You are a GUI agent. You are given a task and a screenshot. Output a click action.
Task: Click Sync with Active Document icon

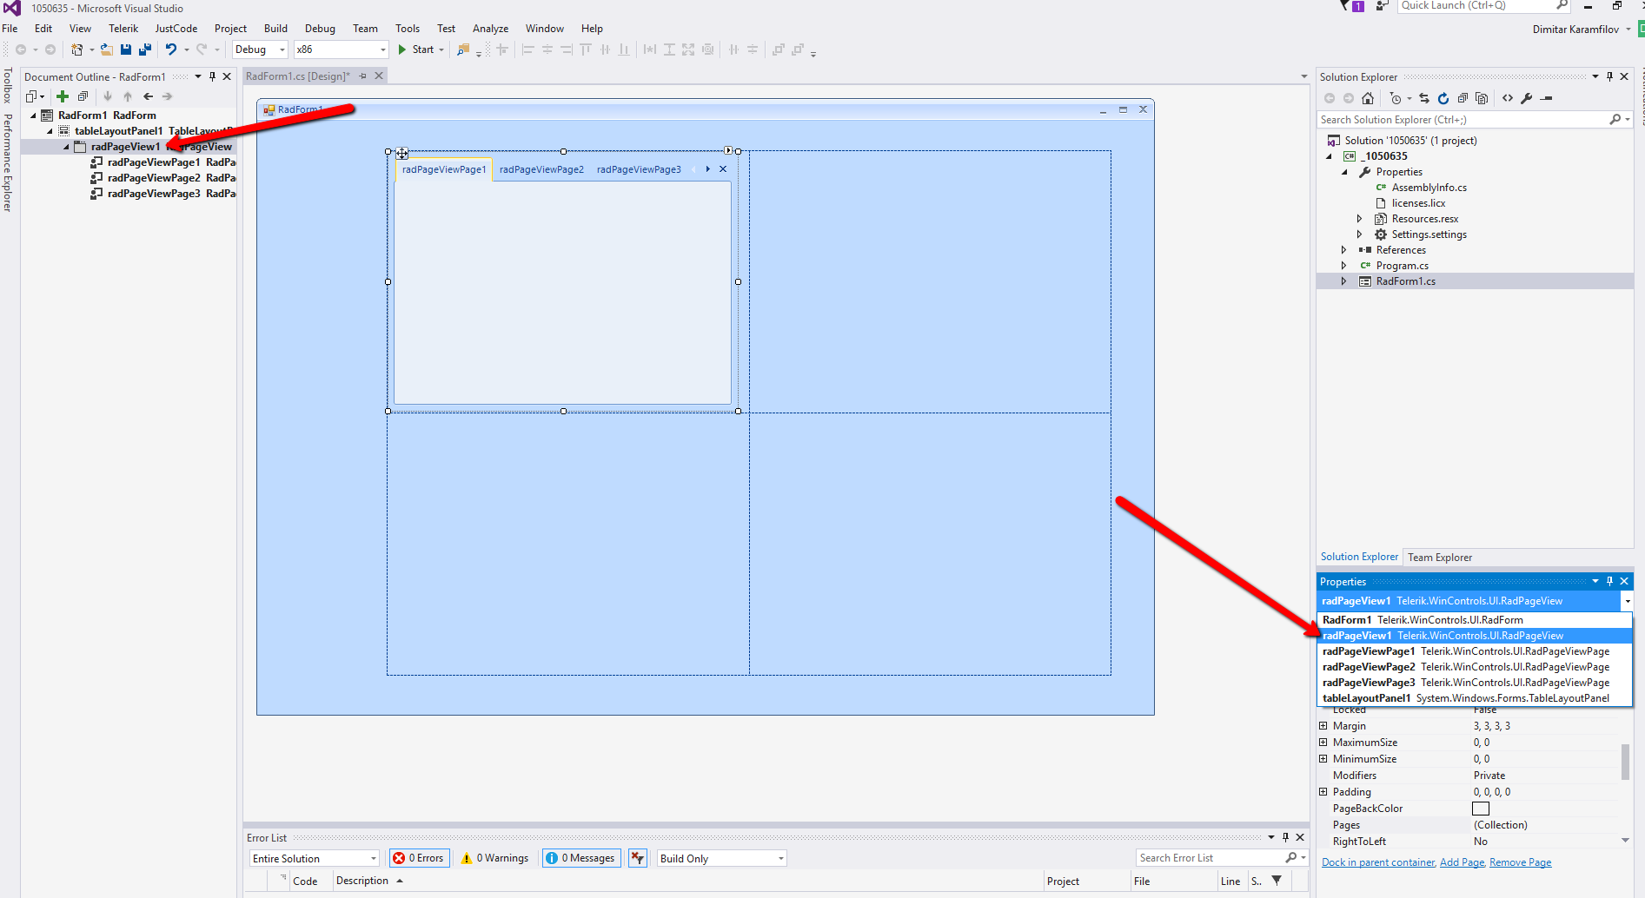1424,98
